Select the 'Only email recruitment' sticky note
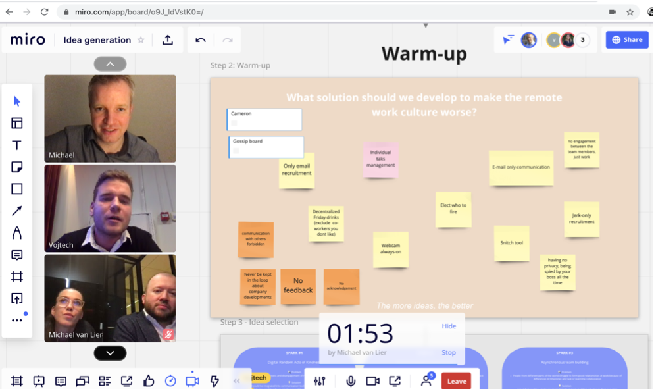The height and width of the screenshot is (391, 654). pyautogui.click(x=297, y=171)
